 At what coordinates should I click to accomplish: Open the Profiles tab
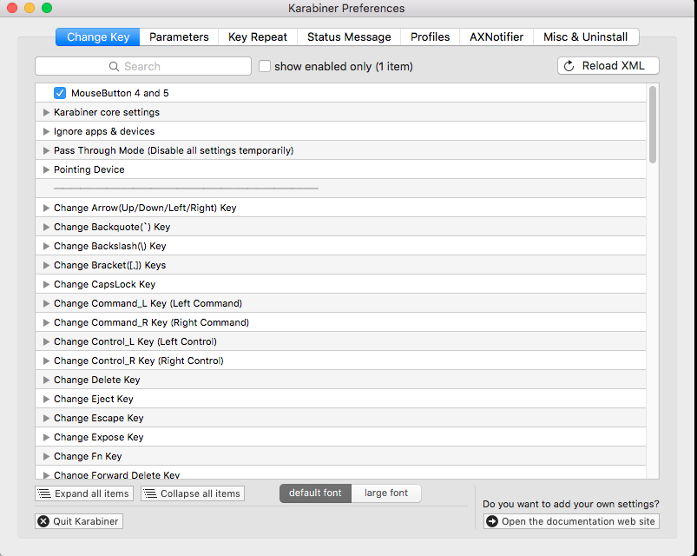point(430,36)
